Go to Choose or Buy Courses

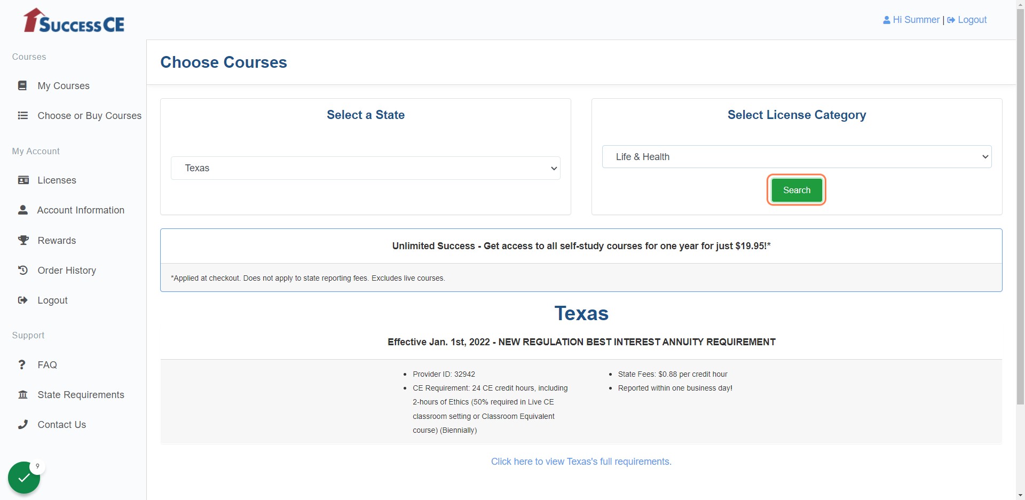(x=90, y=115)
